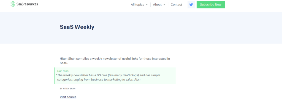
Task: Expand the About dropdown arrow
Action: [x=164, y=5]
